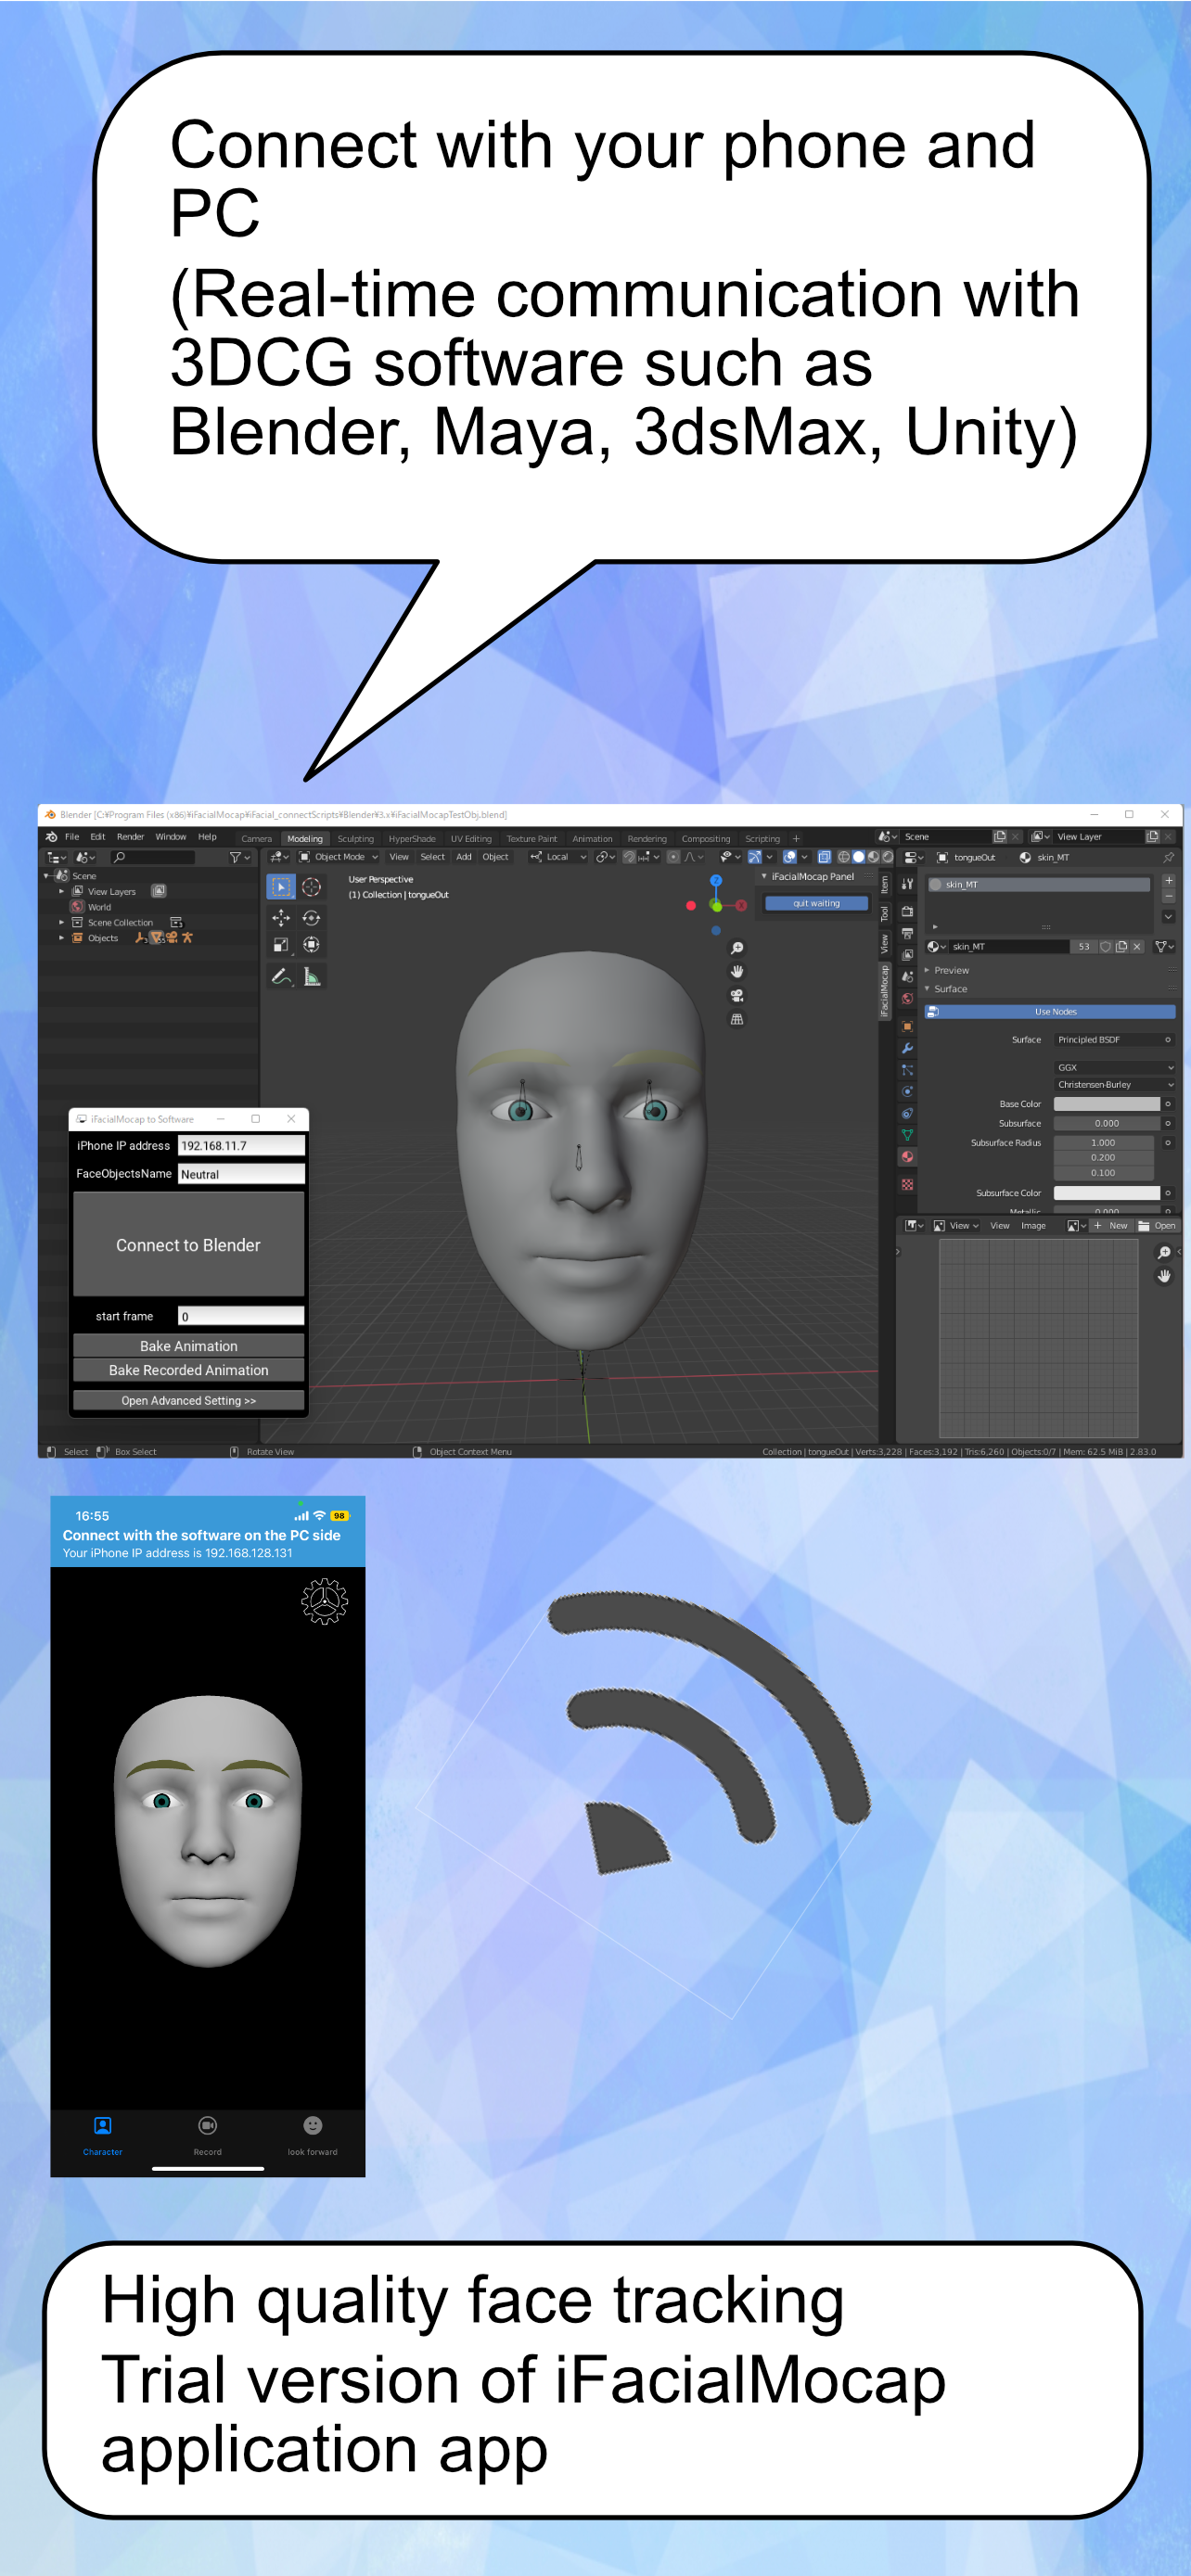Enable wireframe viewport shading

click(x=844, y=857)
